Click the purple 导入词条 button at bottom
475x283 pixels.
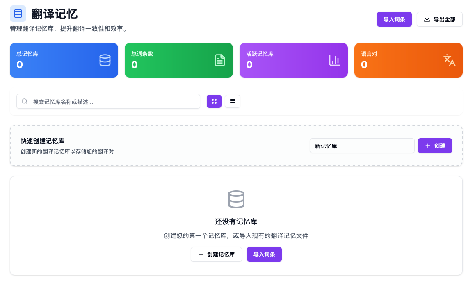coord(264,254)
